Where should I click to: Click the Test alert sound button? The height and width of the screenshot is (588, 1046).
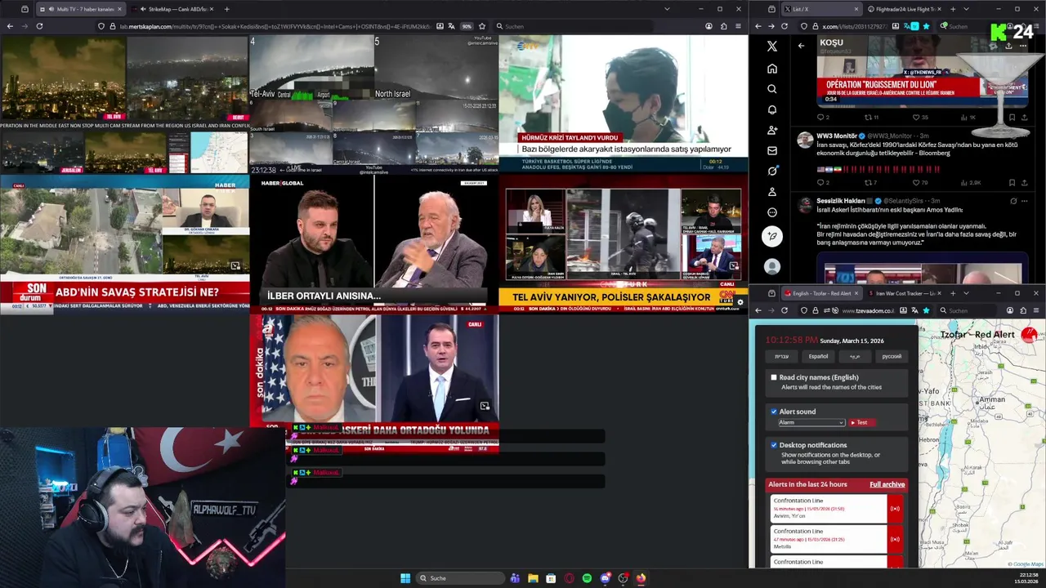861,422
